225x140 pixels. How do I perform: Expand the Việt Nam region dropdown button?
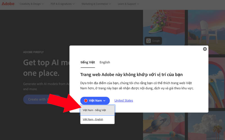95,101
